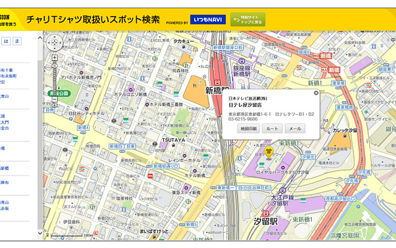This screenshot has width=396, height=248.
Task: Click the 汐留北 intersection label
Action: pos(308,157)
